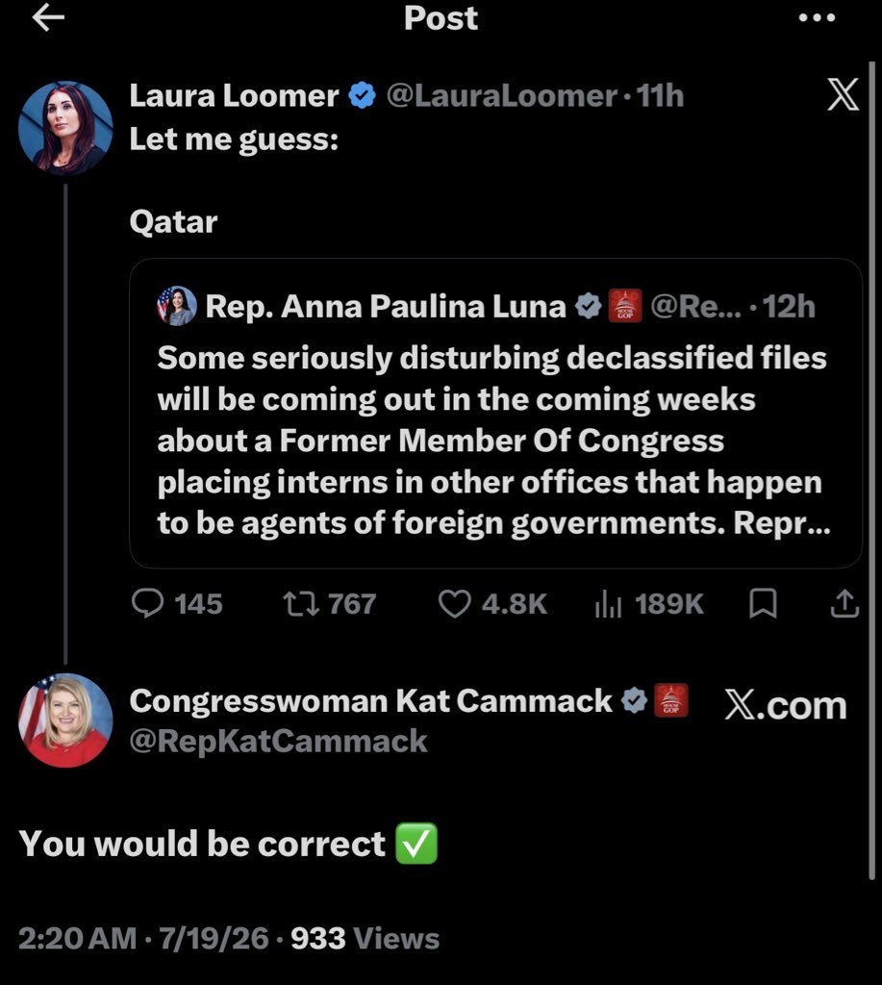This screenshot has width=882, height=985.
Task: Open the three-dot more options menu
Action: tap(817, 17)
